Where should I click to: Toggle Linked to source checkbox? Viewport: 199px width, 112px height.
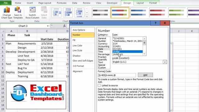click(99, 85)
